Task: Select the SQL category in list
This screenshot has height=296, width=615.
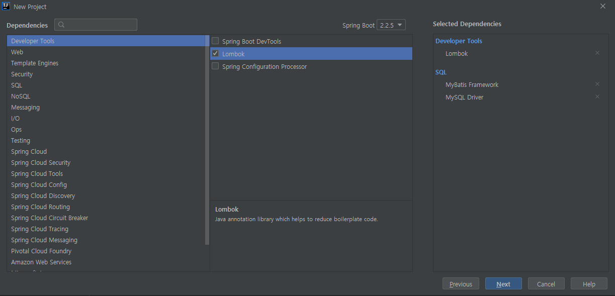Action: click(106, 85)
